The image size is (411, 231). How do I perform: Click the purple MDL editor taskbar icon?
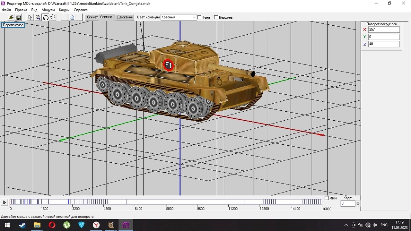126,225
